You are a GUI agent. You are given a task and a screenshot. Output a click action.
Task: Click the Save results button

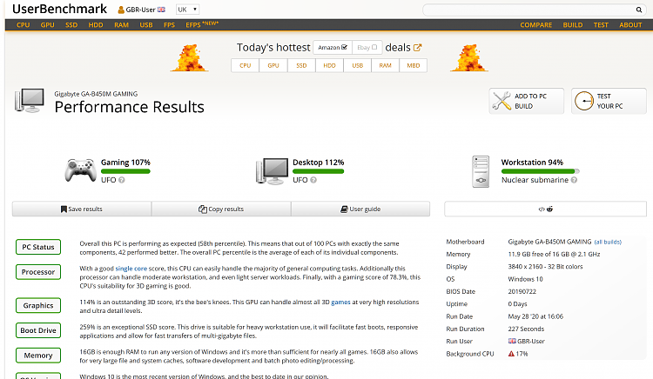tap(82, 209)
